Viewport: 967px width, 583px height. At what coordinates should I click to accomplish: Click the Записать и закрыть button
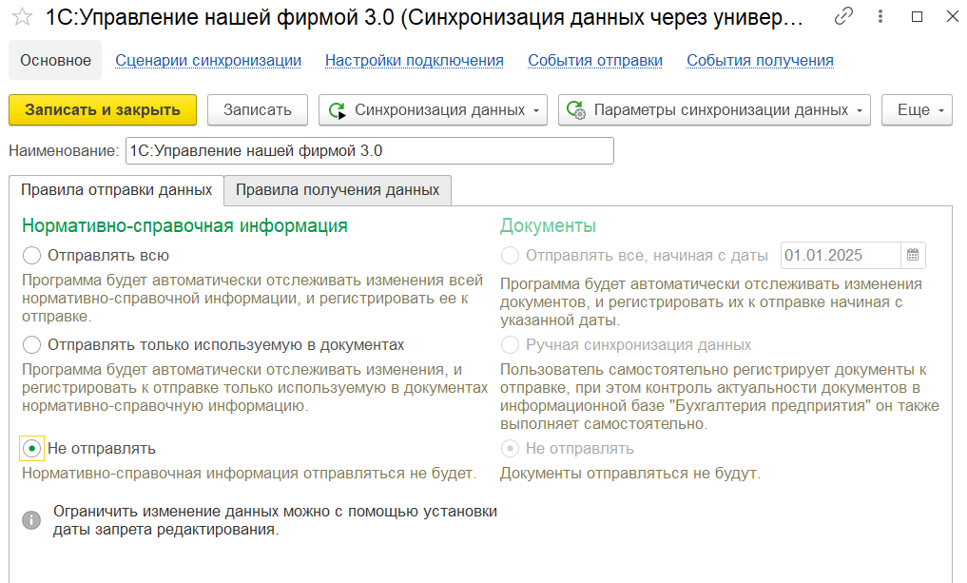(101, 109)
